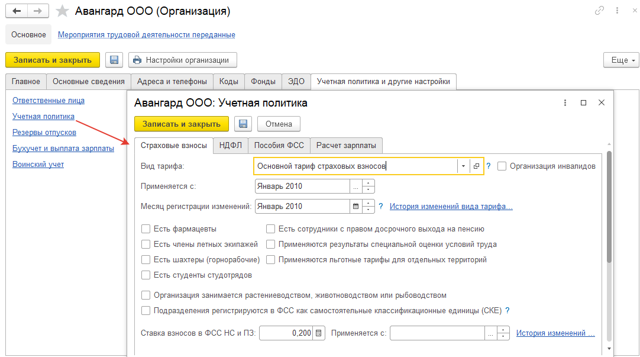The image size is (640, 357).
Task: Save accounting policy with diskette icon
Action: coord(243,124)
